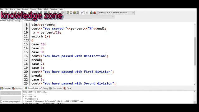Expand the second toolbar combo box arrow

[113, 17]
